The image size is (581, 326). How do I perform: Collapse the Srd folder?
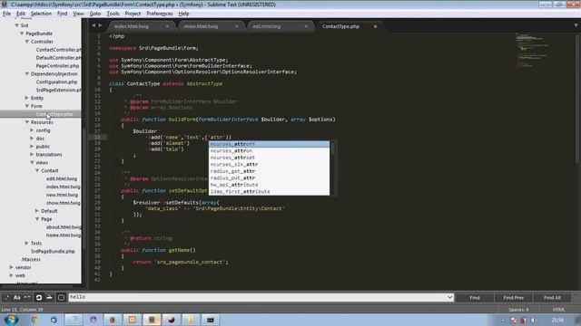click(x=16, y=25)
